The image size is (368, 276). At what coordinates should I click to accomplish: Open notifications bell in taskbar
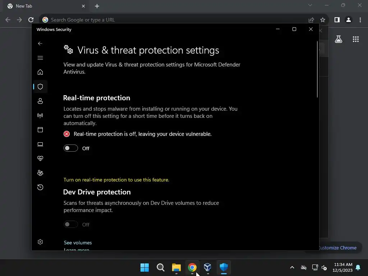[358, 267]
